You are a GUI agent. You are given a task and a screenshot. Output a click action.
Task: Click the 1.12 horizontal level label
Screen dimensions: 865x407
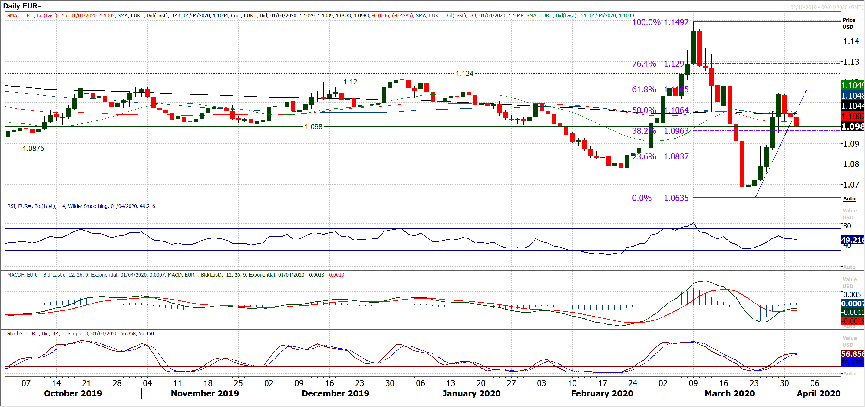350,81
